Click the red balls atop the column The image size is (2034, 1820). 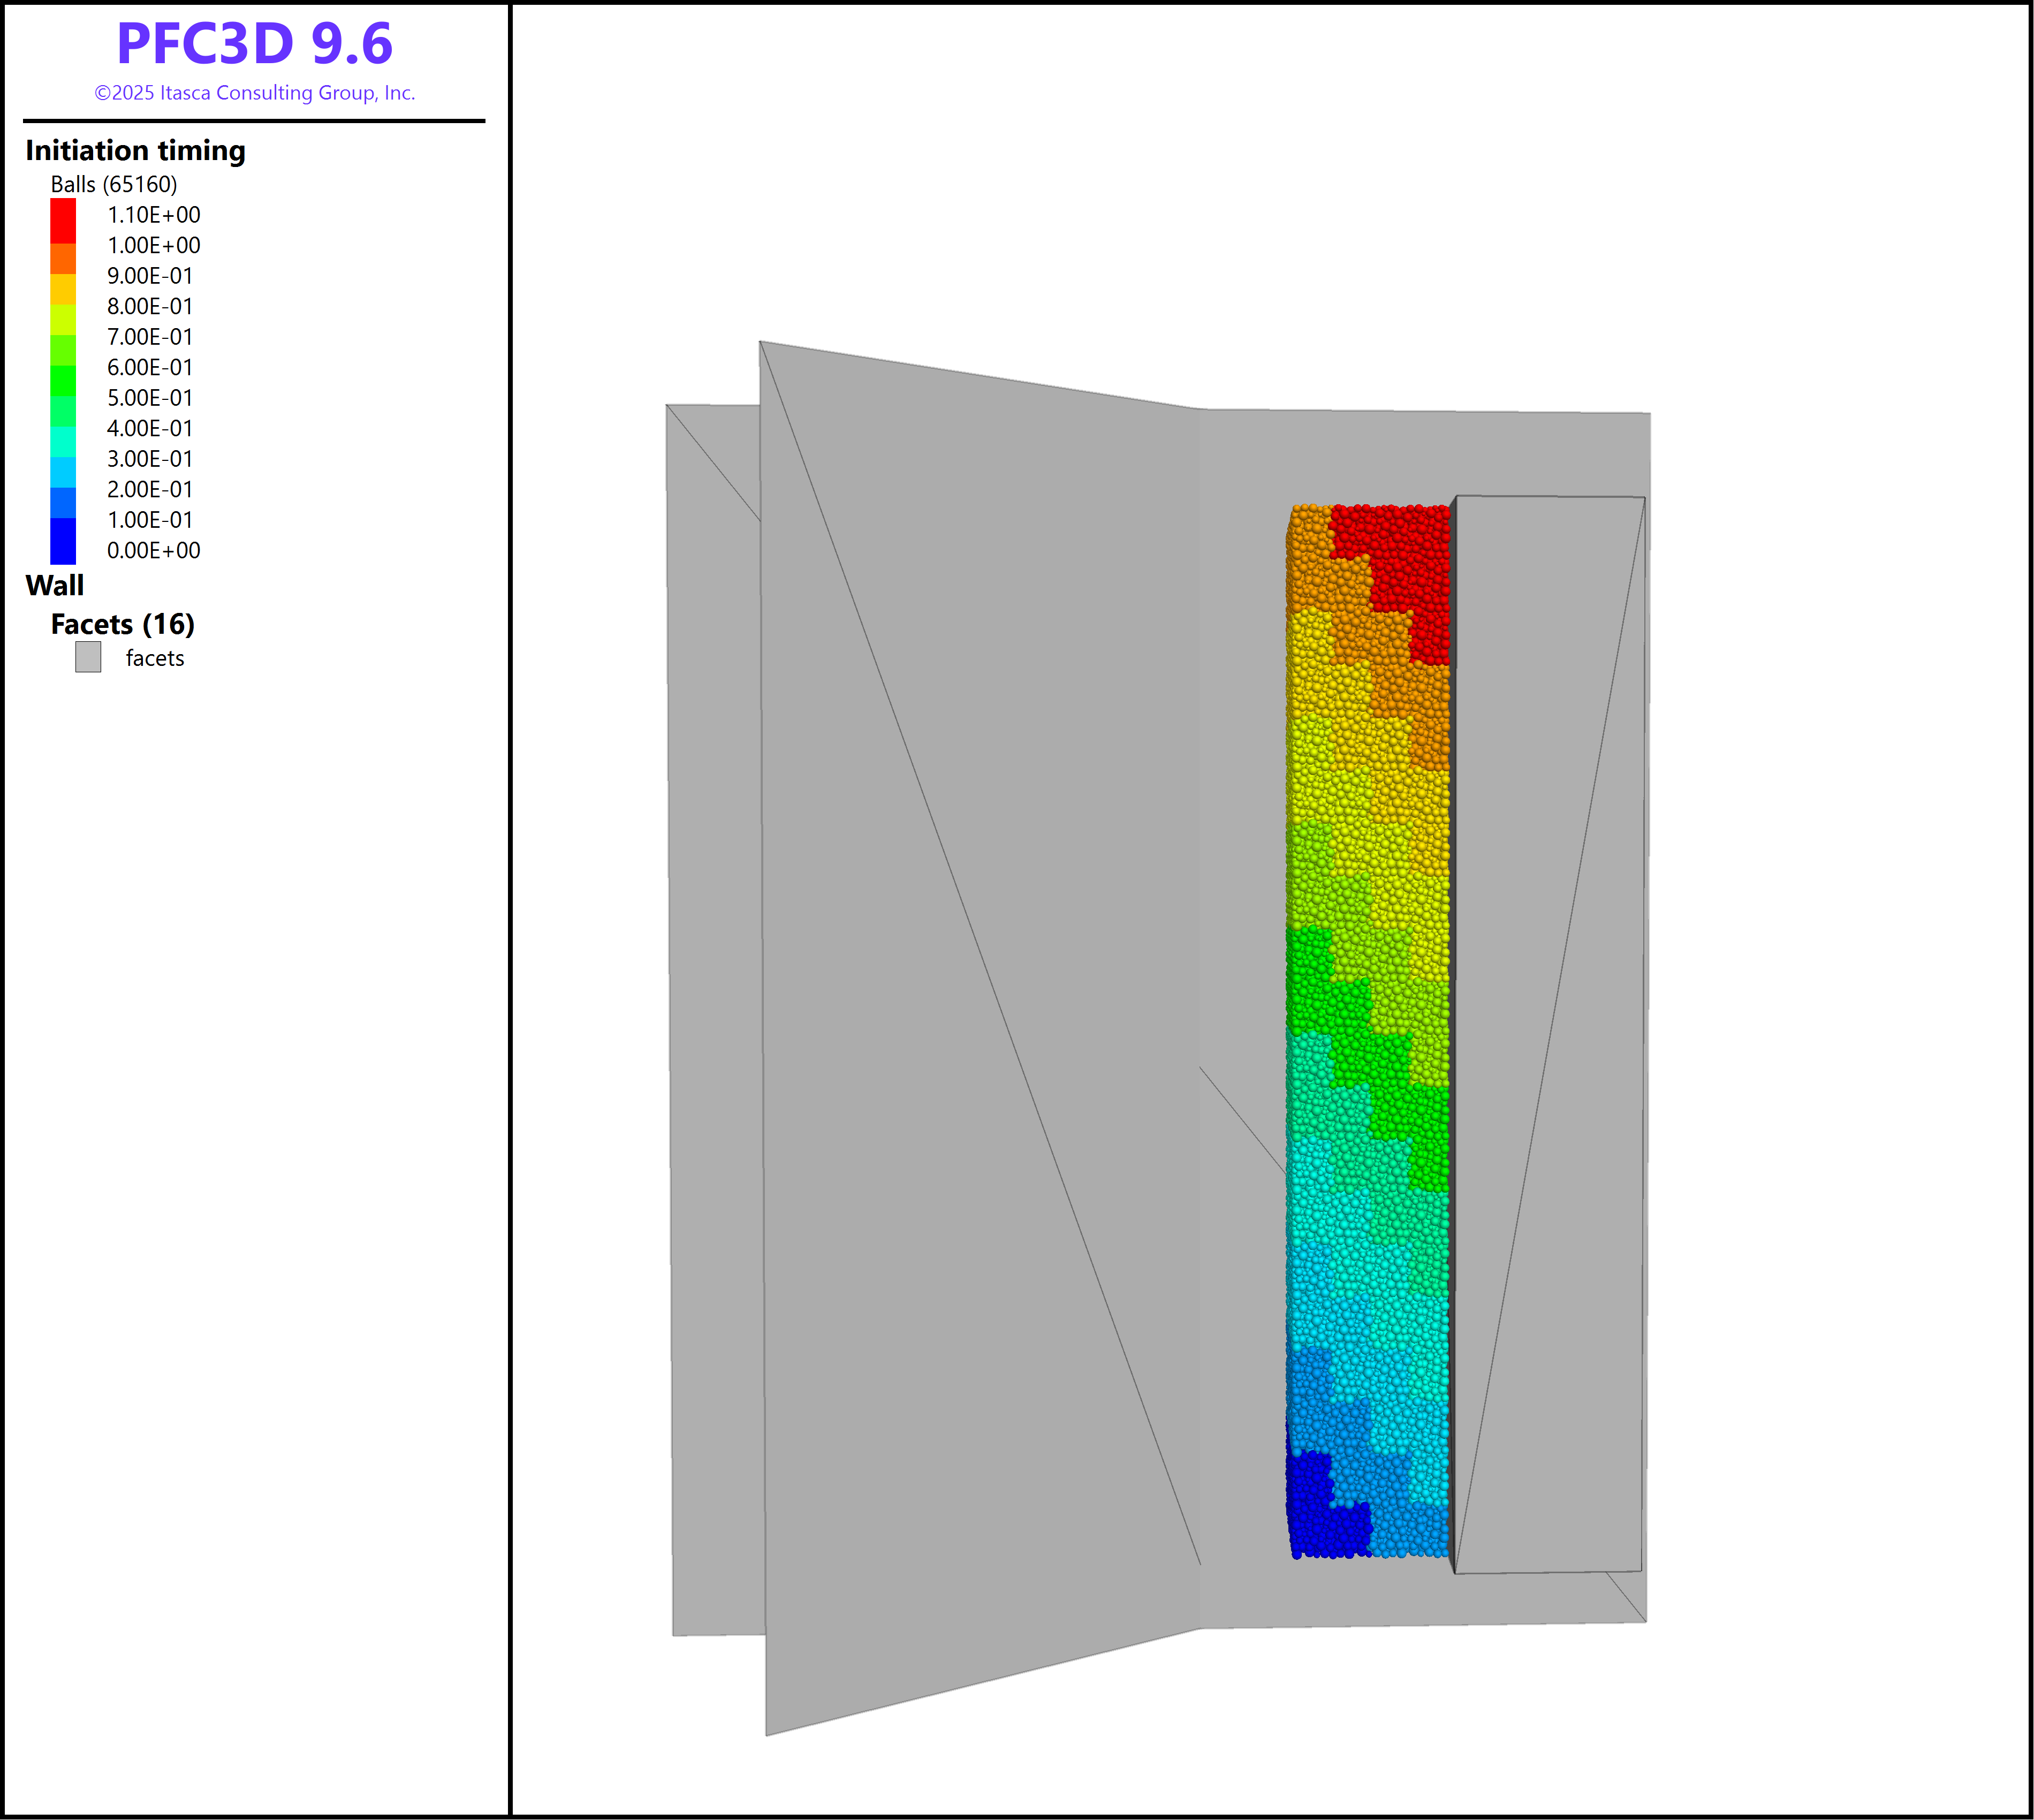[1400, 545]
